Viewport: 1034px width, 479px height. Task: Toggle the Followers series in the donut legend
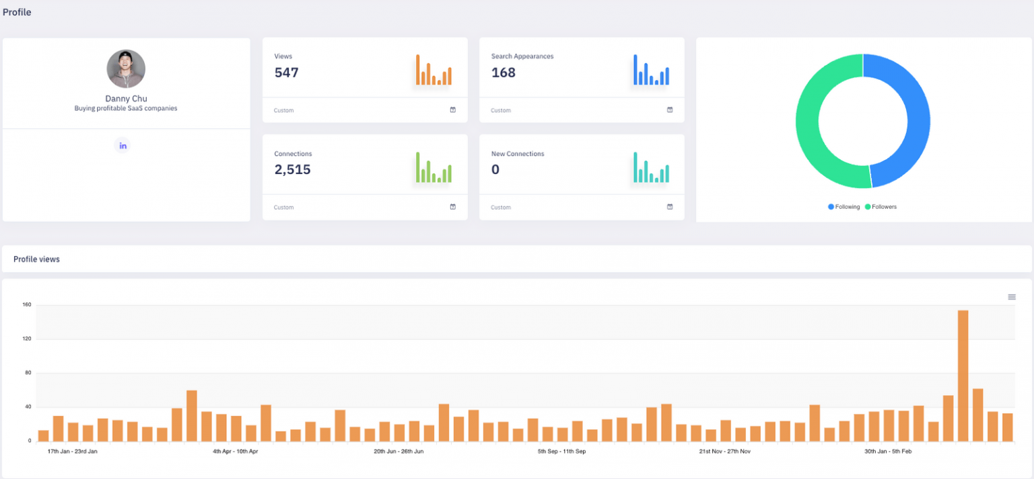(x=881, y=206)
